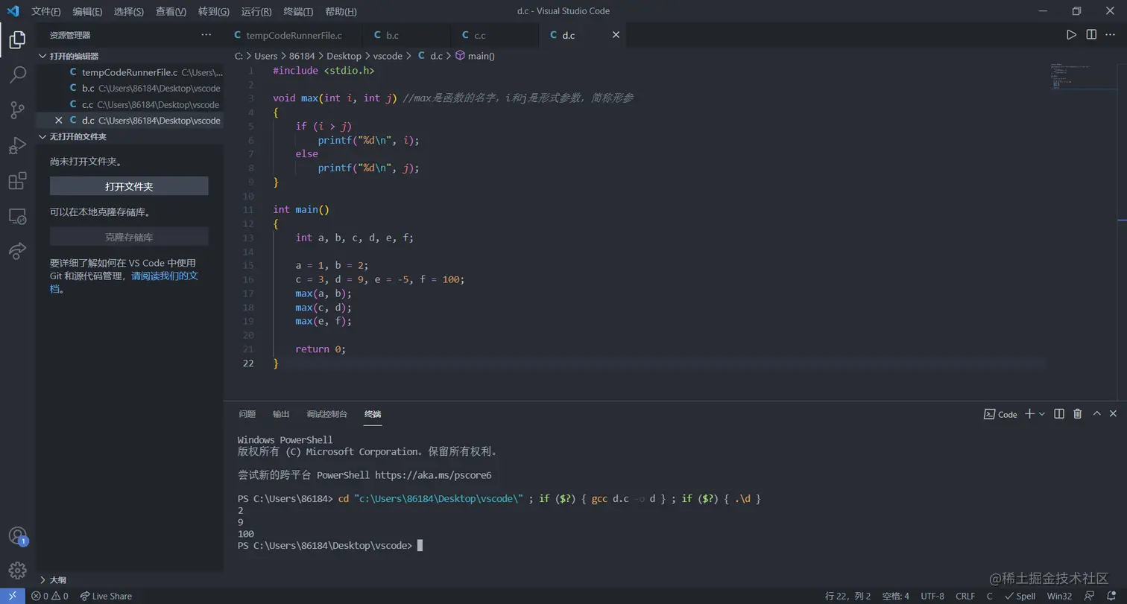Open the 转到(G) menu
Viewport: 1127px width, 604px height.
214,11
